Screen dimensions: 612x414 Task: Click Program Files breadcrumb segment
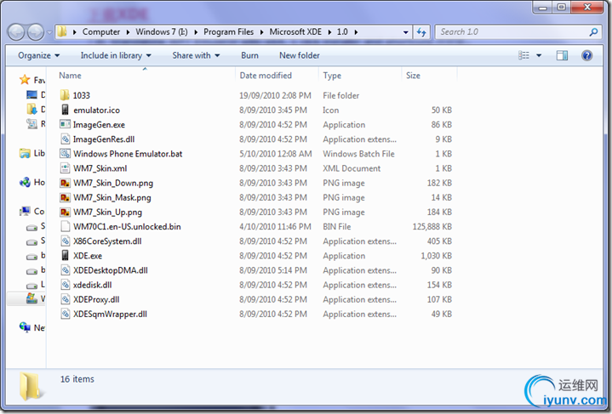coord(229,32)
